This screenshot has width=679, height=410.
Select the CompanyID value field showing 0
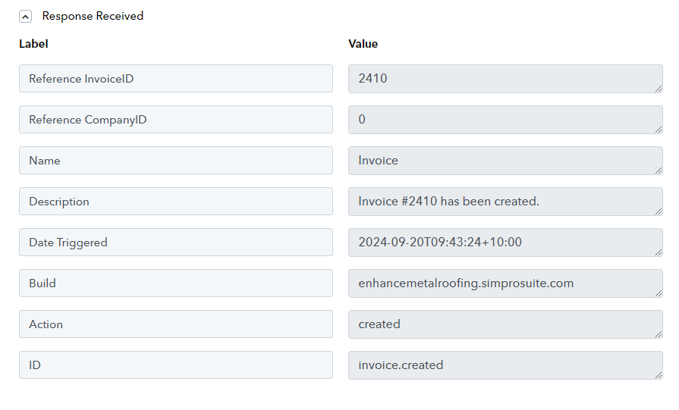click(x=505, y=120)
